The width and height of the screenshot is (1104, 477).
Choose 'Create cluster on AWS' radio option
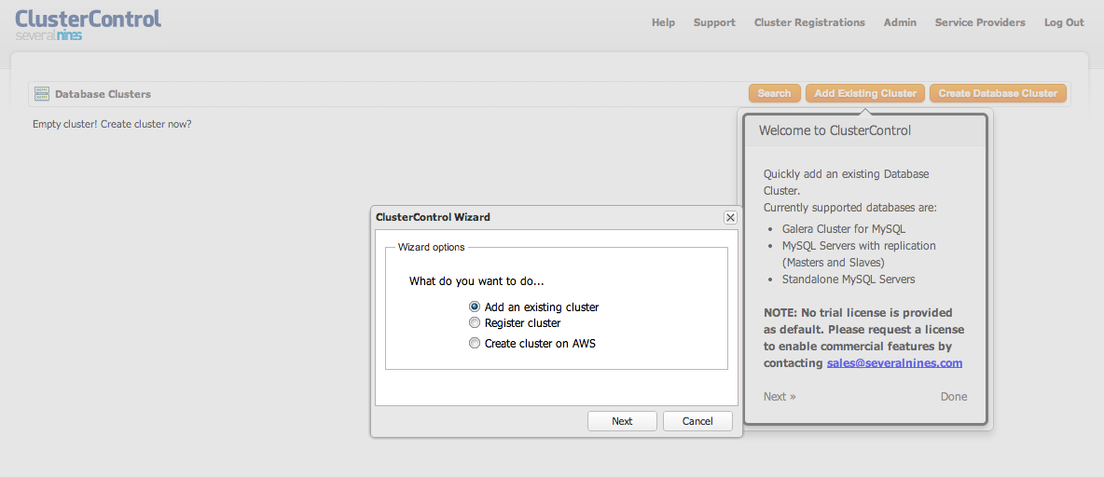coord(475,344)
